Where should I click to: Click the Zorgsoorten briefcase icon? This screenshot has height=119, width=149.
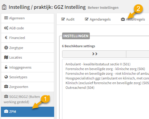pos(6,86)
